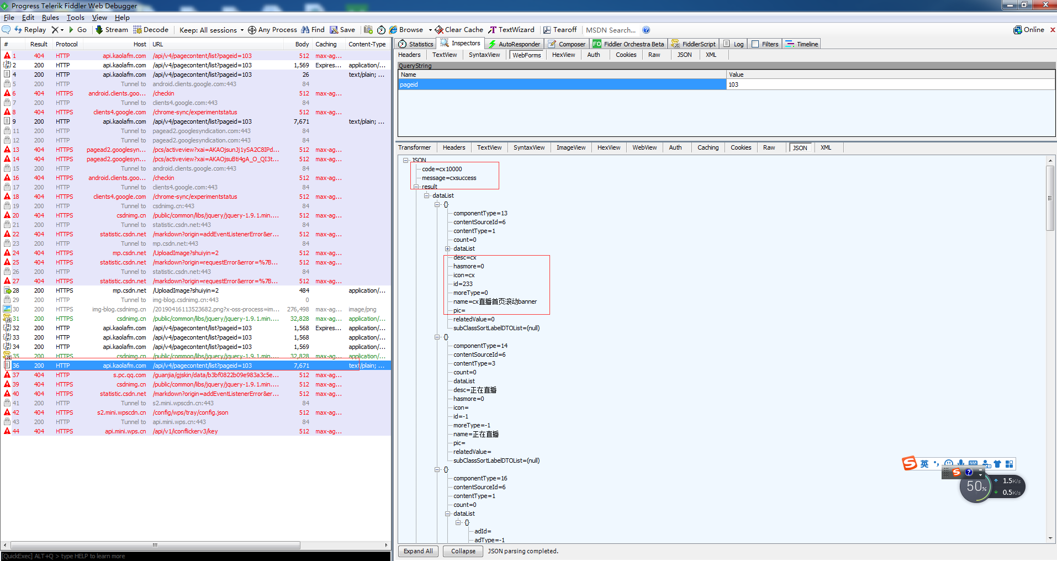Launch the TextWizard tool
Viewport: 1057px width, 561px height.
pos(511,30)
